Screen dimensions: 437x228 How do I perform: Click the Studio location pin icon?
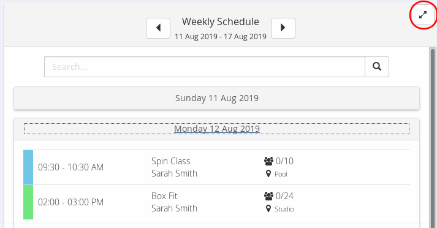[268, 209]
